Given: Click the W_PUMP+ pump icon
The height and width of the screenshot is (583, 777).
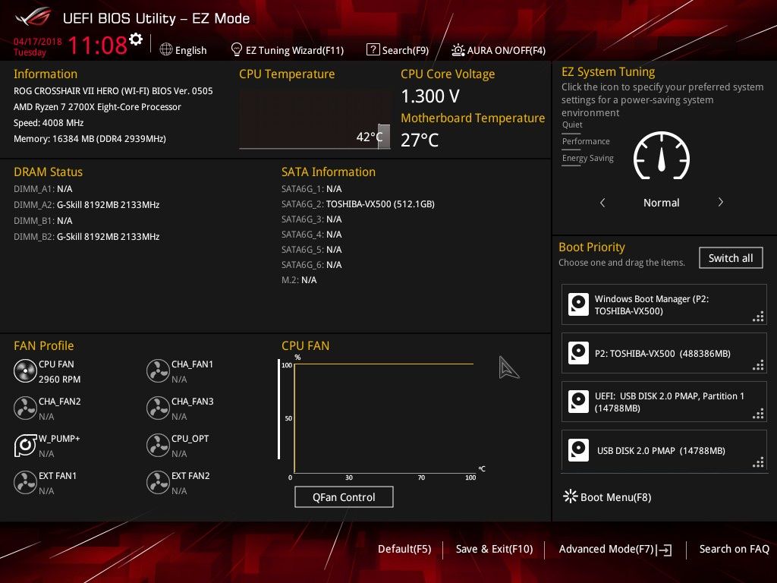Looking at the screenshot, I should [x=25, y=445].
